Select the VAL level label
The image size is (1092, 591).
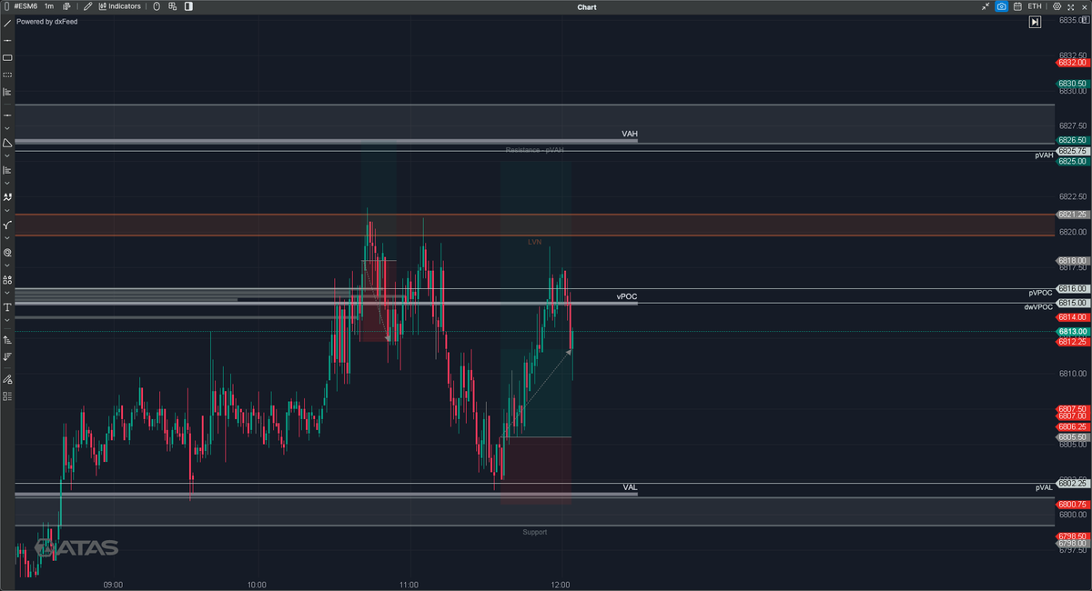[631, 487]
